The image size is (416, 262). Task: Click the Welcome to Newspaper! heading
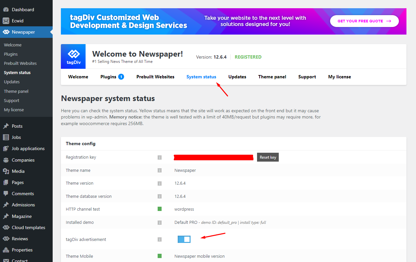(x=138, y=54)
